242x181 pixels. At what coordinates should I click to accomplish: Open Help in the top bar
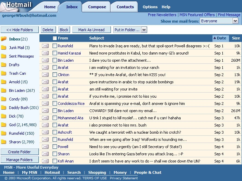click(x=166, y=7)
